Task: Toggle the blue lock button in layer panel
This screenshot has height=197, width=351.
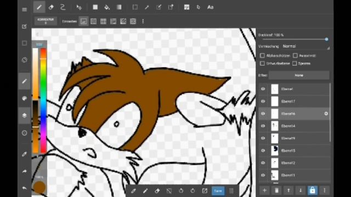Action: click(312, 190)
